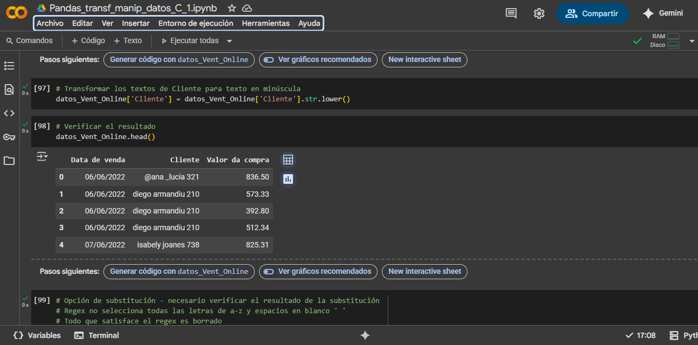Click code line datos_Vent_Online.head() in cell 98
This screenshot has width=698, height=345.
(106, 137)
